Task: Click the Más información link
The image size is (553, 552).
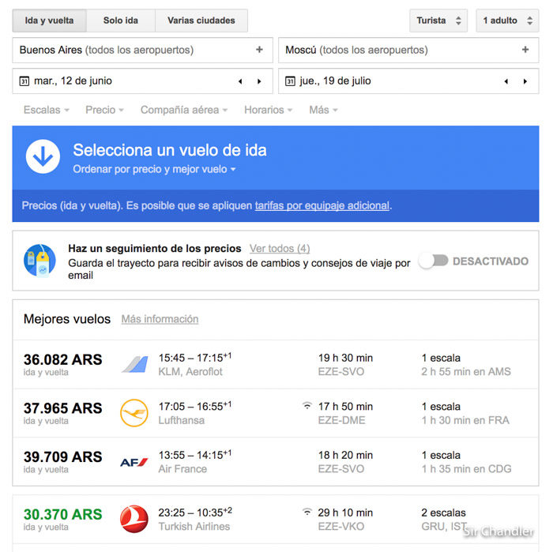Action: click(x=160, y=319)
